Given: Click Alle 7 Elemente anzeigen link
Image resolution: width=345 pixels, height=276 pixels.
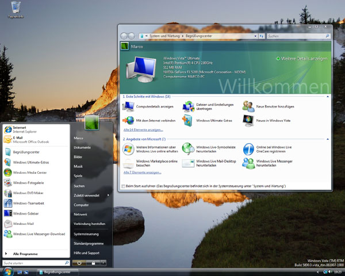Looking at the screenshot, I should [142, 172].
